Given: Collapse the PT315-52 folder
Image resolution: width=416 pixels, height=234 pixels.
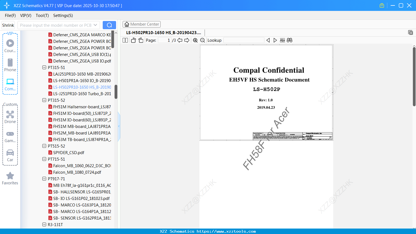Looking at the screenshot, I should click(44, 100).
